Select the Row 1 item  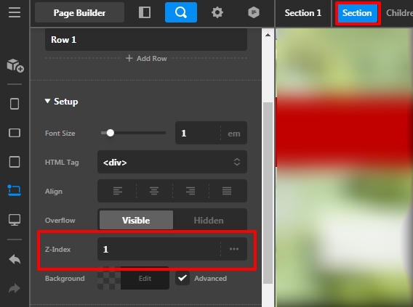coord(146,40)
